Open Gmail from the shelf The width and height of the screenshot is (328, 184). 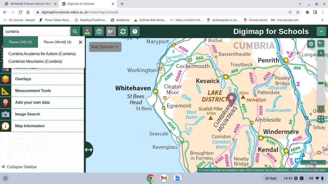click(164, 178)
